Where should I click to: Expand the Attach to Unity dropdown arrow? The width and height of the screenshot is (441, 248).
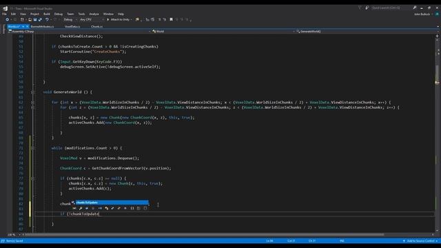tap(131, 20)
